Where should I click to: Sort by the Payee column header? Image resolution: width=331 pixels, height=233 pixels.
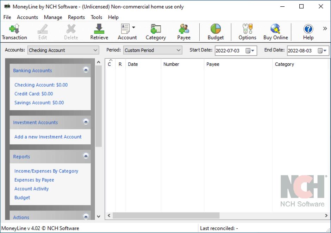pos(238,64)
